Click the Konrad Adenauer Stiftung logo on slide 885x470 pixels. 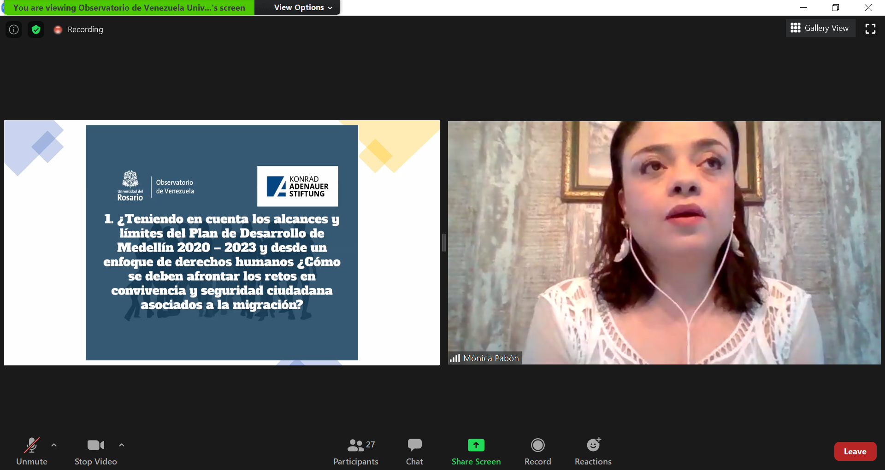click(297, 186)
